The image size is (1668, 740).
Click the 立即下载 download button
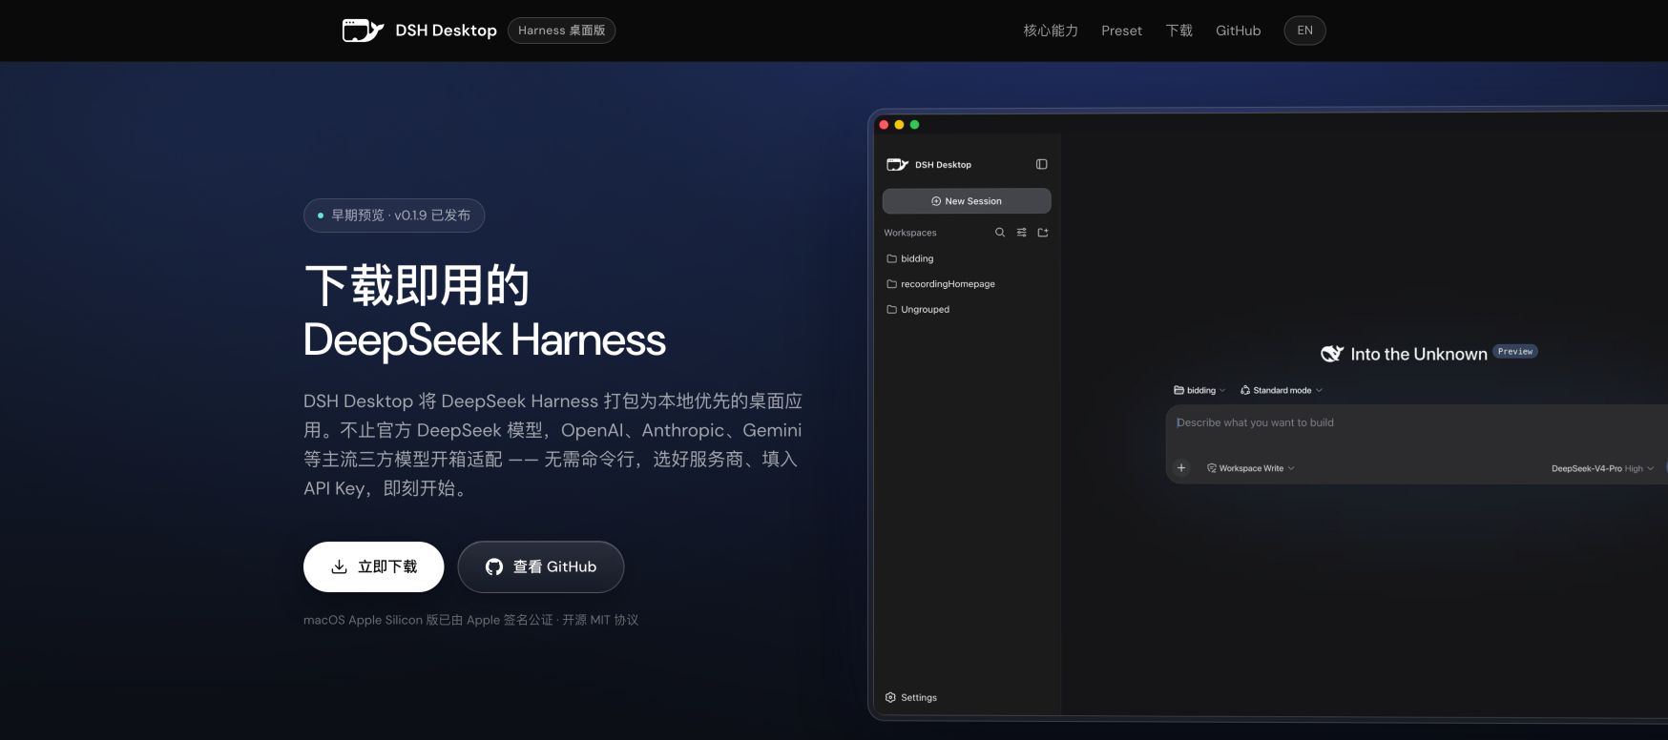pyautogui.click(x=374, y=566)
